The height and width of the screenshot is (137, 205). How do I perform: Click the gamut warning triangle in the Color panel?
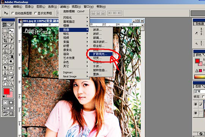[197, 71]
